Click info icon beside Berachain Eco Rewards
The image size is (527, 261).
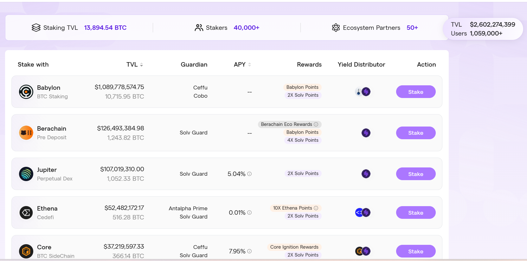[316, 124]
